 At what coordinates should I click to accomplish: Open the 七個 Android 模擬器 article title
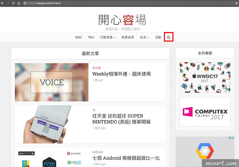(x=126, y=158)
